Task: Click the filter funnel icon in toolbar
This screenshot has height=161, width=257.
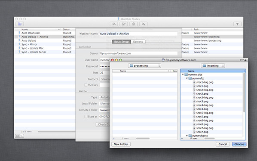Action: click(237, 24)
